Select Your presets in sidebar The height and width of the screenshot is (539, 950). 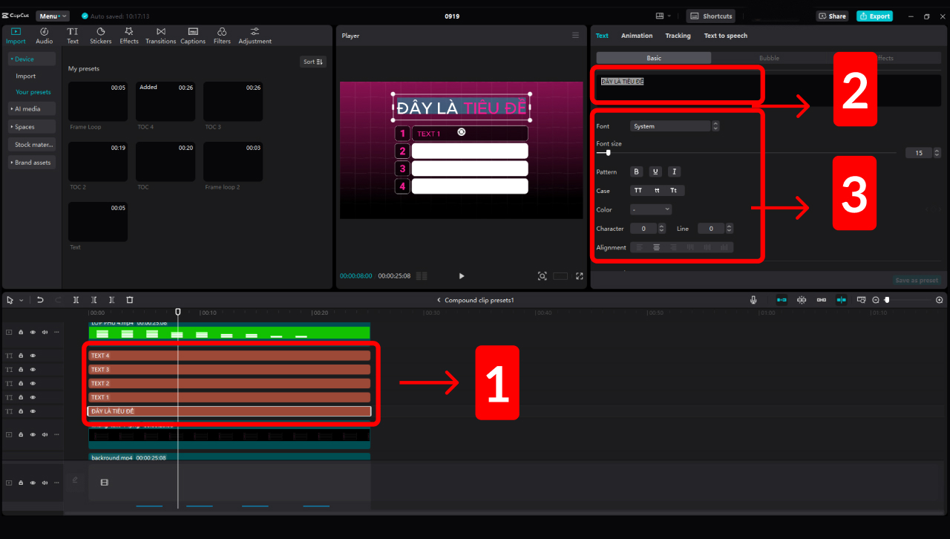pos(33,92)
